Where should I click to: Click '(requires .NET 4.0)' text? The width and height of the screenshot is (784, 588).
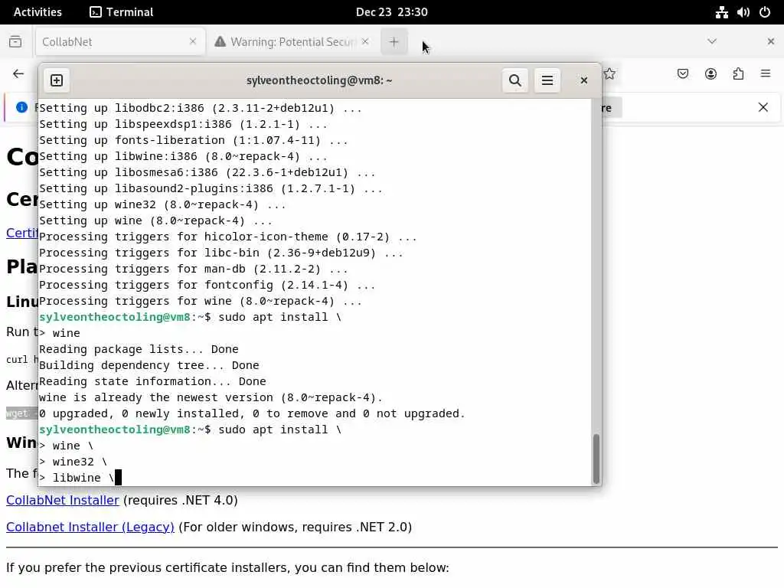click(x=181, y=500)
